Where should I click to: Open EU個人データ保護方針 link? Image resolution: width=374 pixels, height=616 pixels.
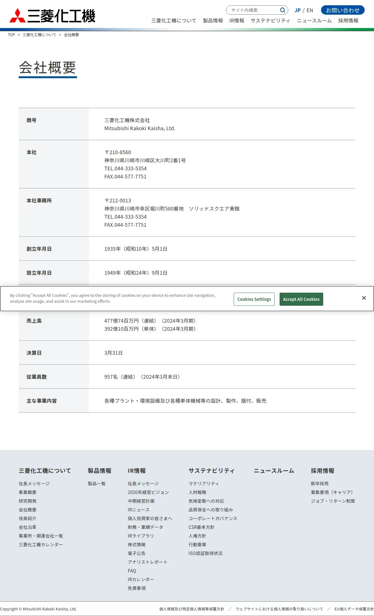tap(354, 609)
